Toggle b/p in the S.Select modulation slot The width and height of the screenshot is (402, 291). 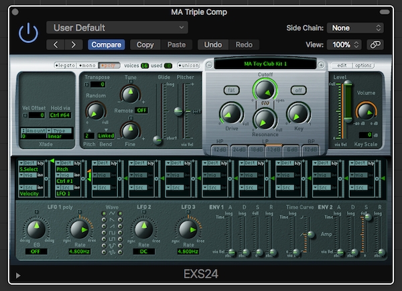pyautogui.click(x=40, y=163)
